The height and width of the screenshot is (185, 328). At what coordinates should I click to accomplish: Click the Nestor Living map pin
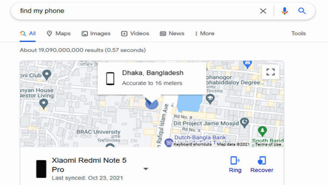tap(43, 104)
